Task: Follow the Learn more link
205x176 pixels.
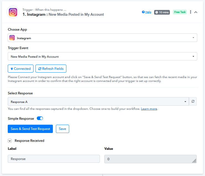Action: (149, 109)
